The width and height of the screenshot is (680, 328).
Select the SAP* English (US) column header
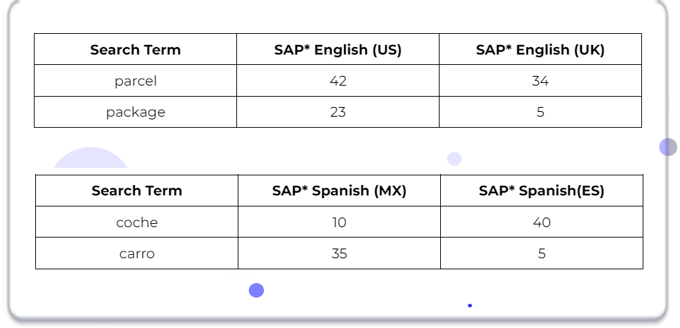coord(338,50)
